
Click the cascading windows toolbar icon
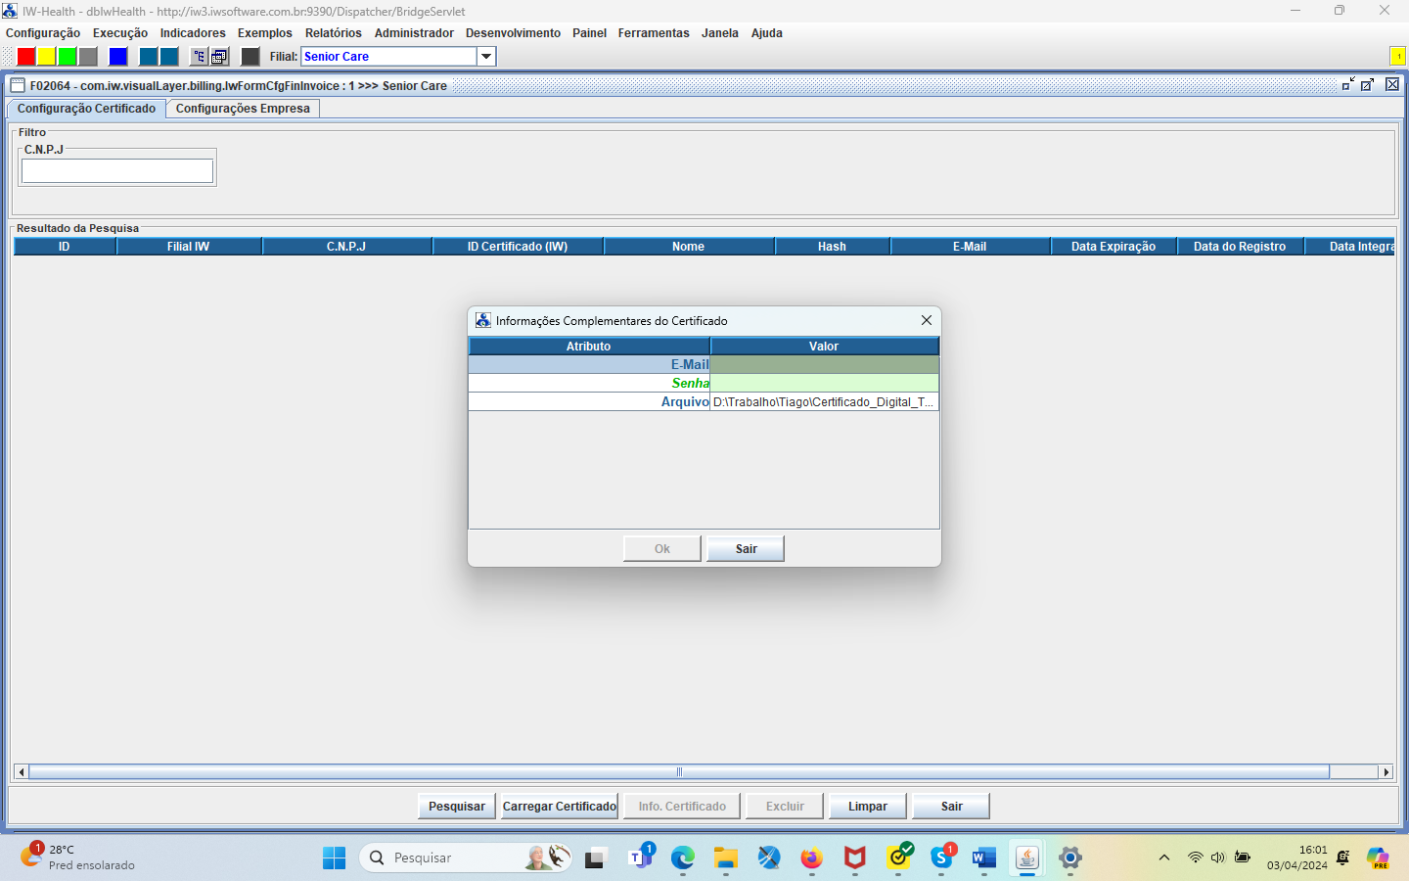(x=220, y=57)
